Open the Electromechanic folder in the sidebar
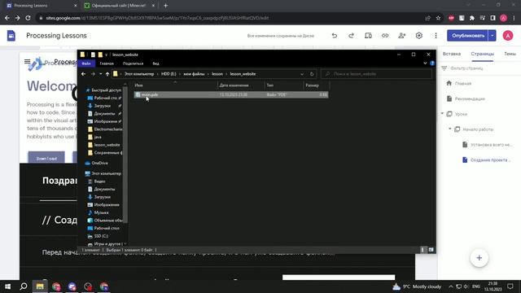The height and width of the screenshot is (293, 521). pyautogui.click(x=105, y=129)
